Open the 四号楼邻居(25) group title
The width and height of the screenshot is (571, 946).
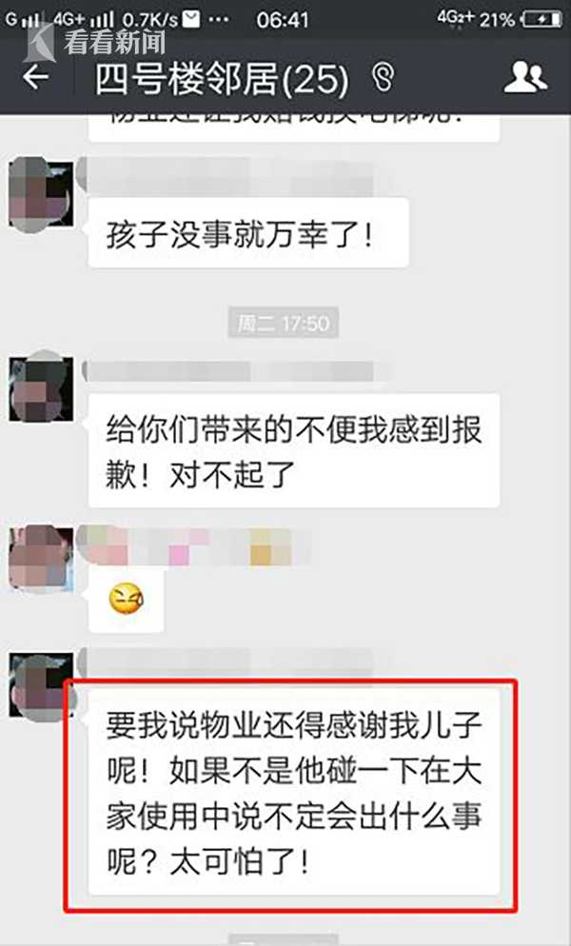pos(222,78)
